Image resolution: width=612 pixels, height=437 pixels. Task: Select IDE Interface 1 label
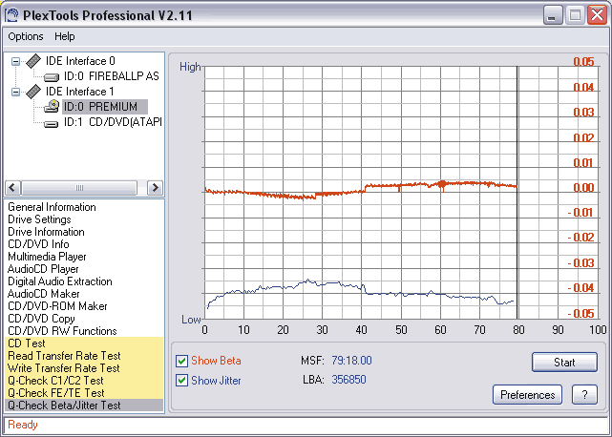(79, 92)
